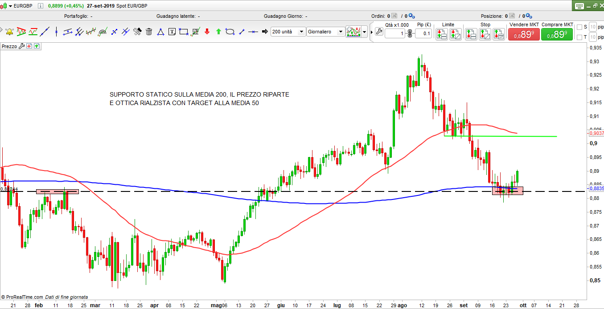The width and height of the screenshot is (604, 309).
Task: Select the text annotation tool
Action: [x=172, y=32]
